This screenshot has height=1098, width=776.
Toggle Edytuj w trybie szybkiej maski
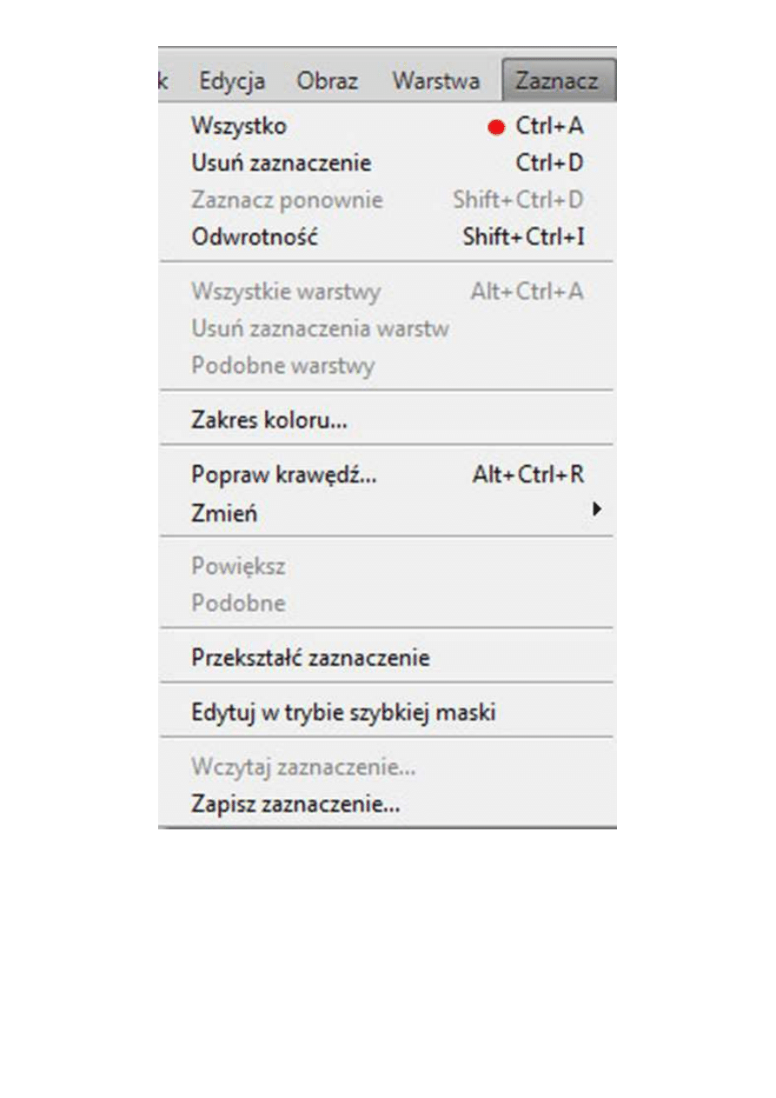[x=343, y=713]
